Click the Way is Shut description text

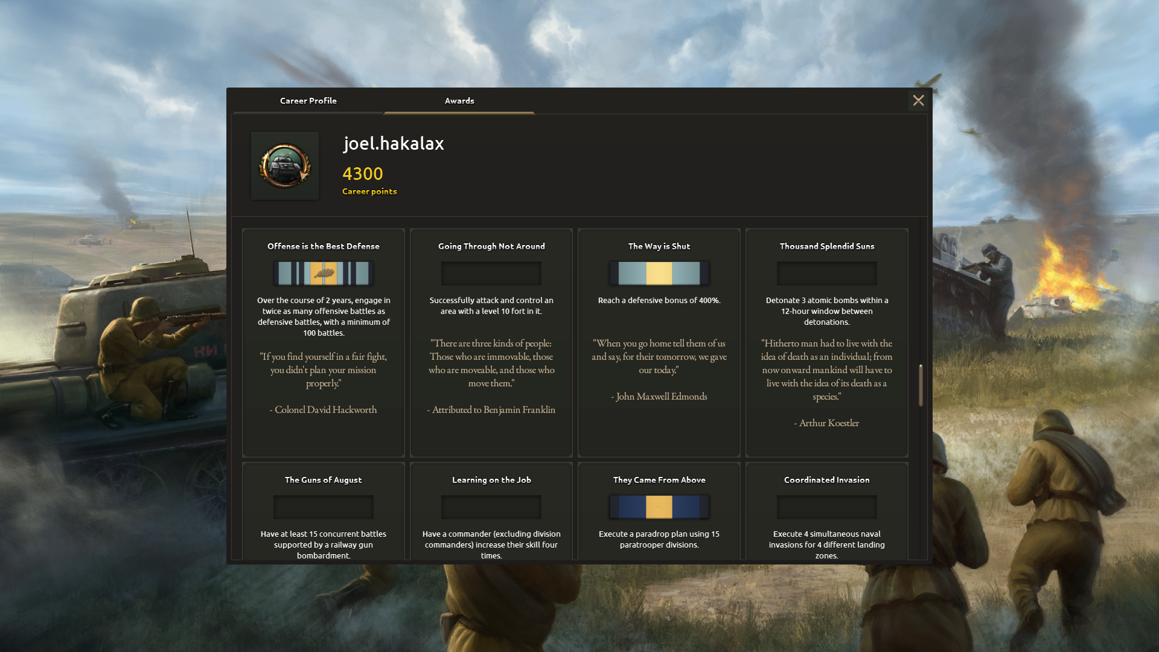(659, 301)
